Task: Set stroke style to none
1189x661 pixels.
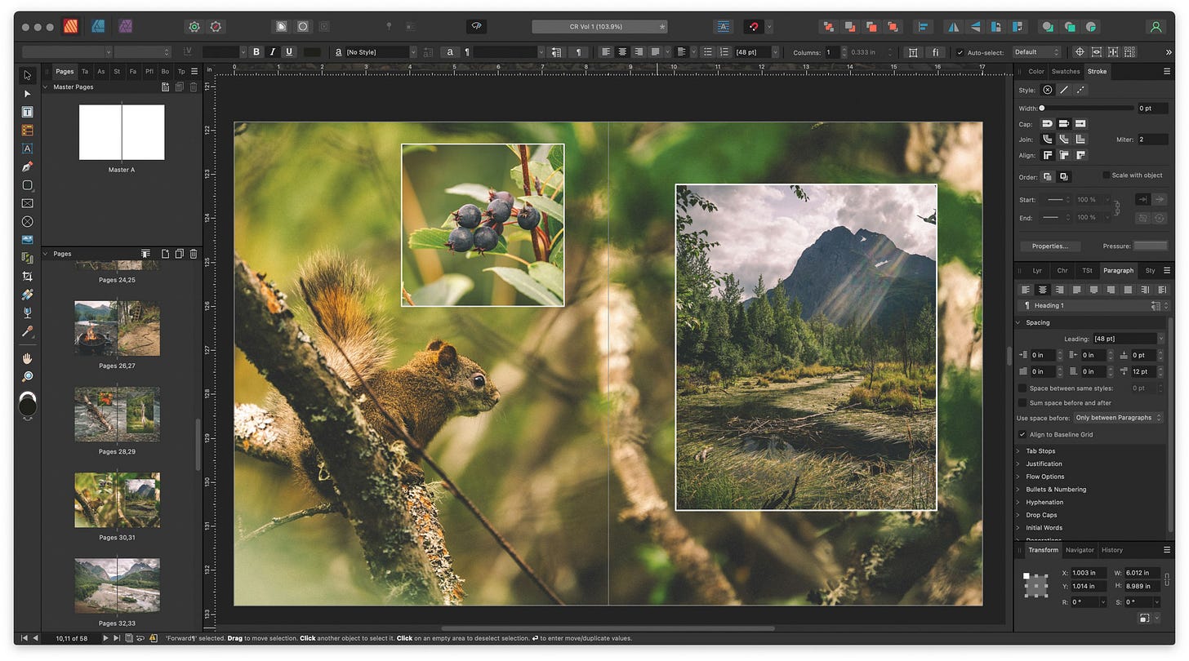Action: 1048,90
